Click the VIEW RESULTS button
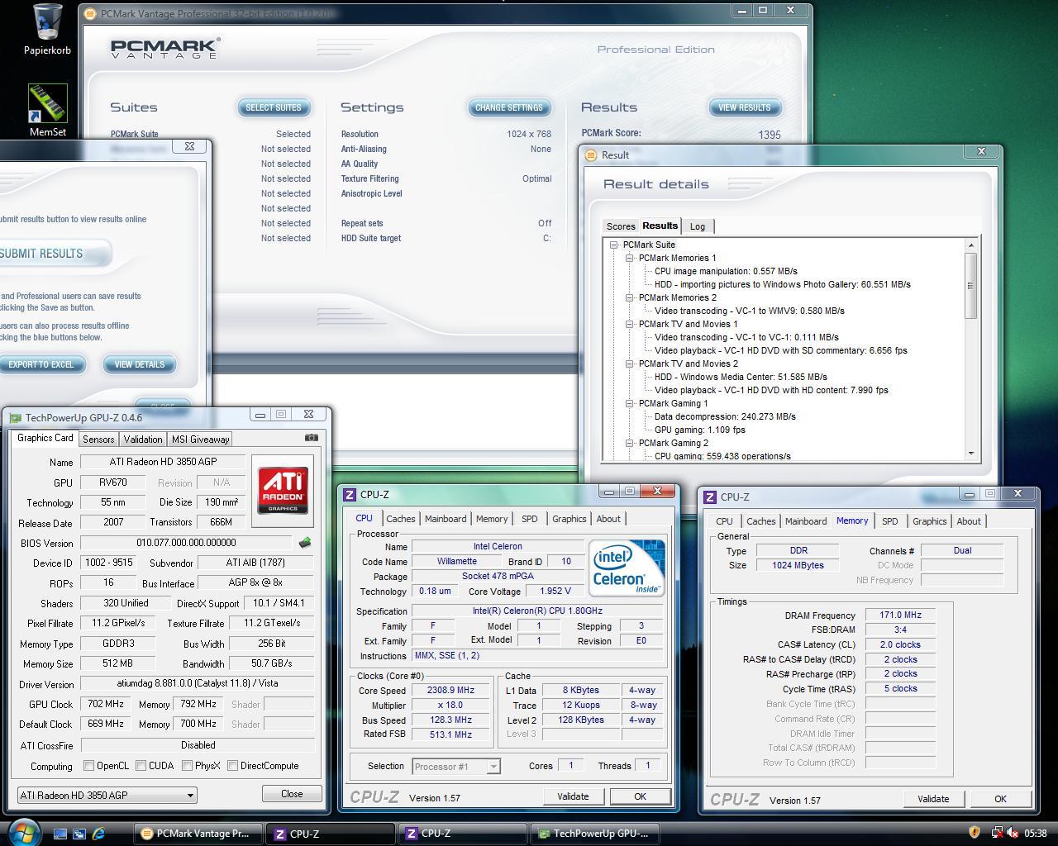The height and width of the screenshot is (846, 1058). coord(744,107)
